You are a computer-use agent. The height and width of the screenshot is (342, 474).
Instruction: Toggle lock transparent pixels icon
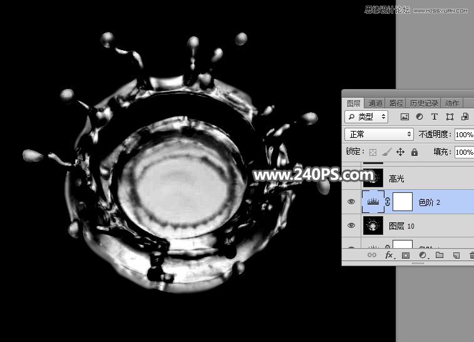[x=373, y=152]
